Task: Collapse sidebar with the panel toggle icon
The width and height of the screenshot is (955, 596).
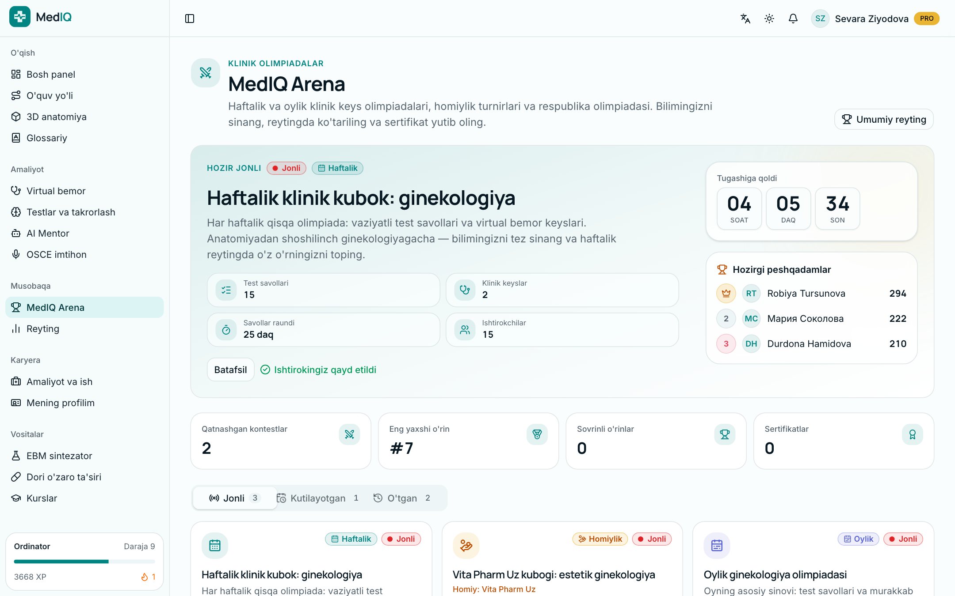Action: (190, 19)
